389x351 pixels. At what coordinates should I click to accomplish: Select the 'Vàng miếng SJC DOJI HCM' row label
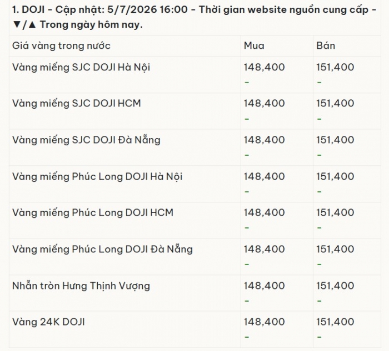pos(77,104)
